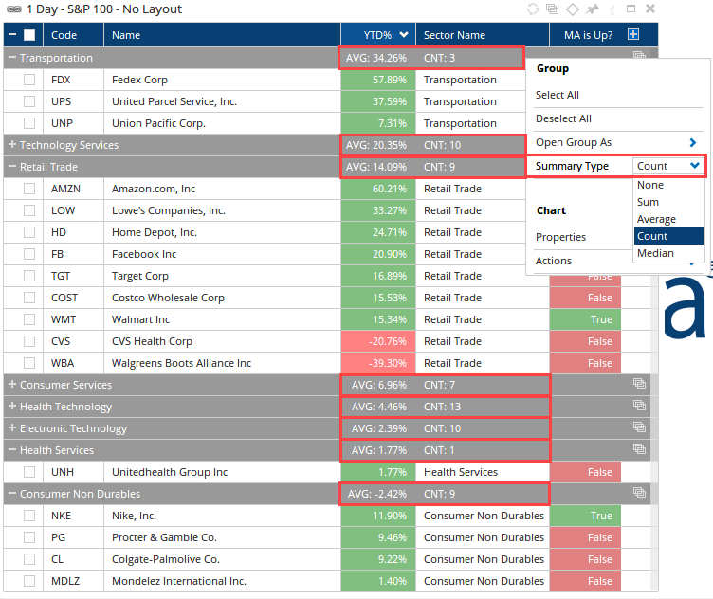Click the add column plus icon
This screenshot has width=713, height=599.
click(633, 34)
